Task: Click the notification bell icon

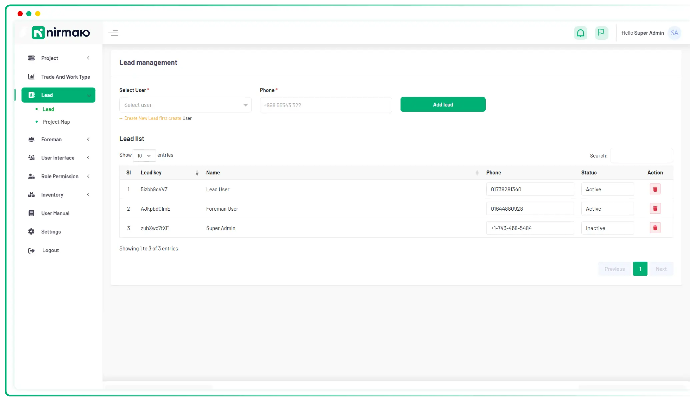Action: (580, 33)
